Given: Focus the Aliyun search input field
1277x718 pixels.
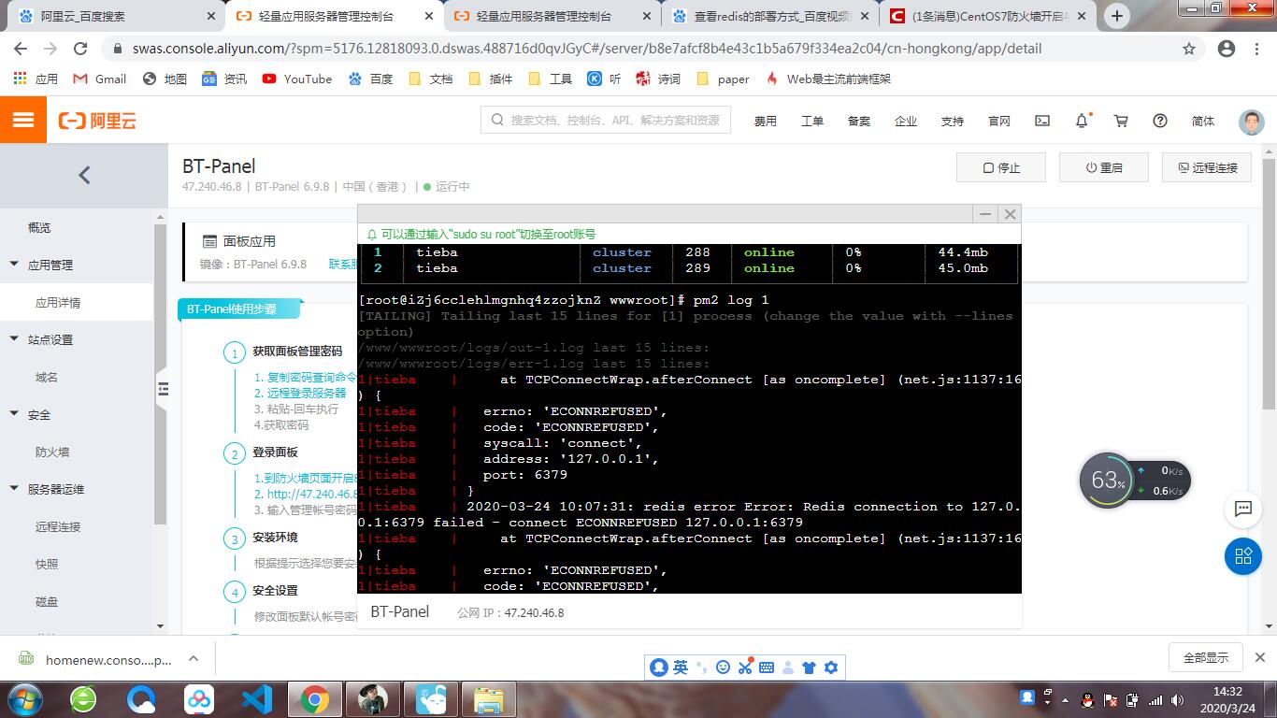Looking at the screenshot, I should pyautogui.click(x=606, y=120).
